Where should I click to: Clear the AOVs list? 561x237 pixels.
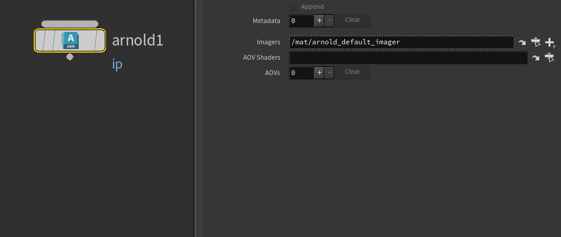(353, 72)
